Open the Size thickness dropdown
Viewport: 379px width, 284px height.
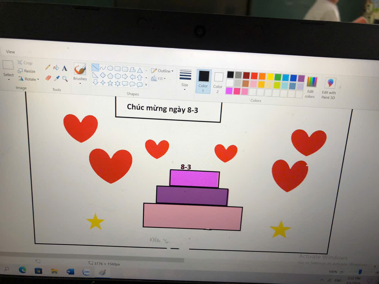pyautogui.click(x=185, y=80)
